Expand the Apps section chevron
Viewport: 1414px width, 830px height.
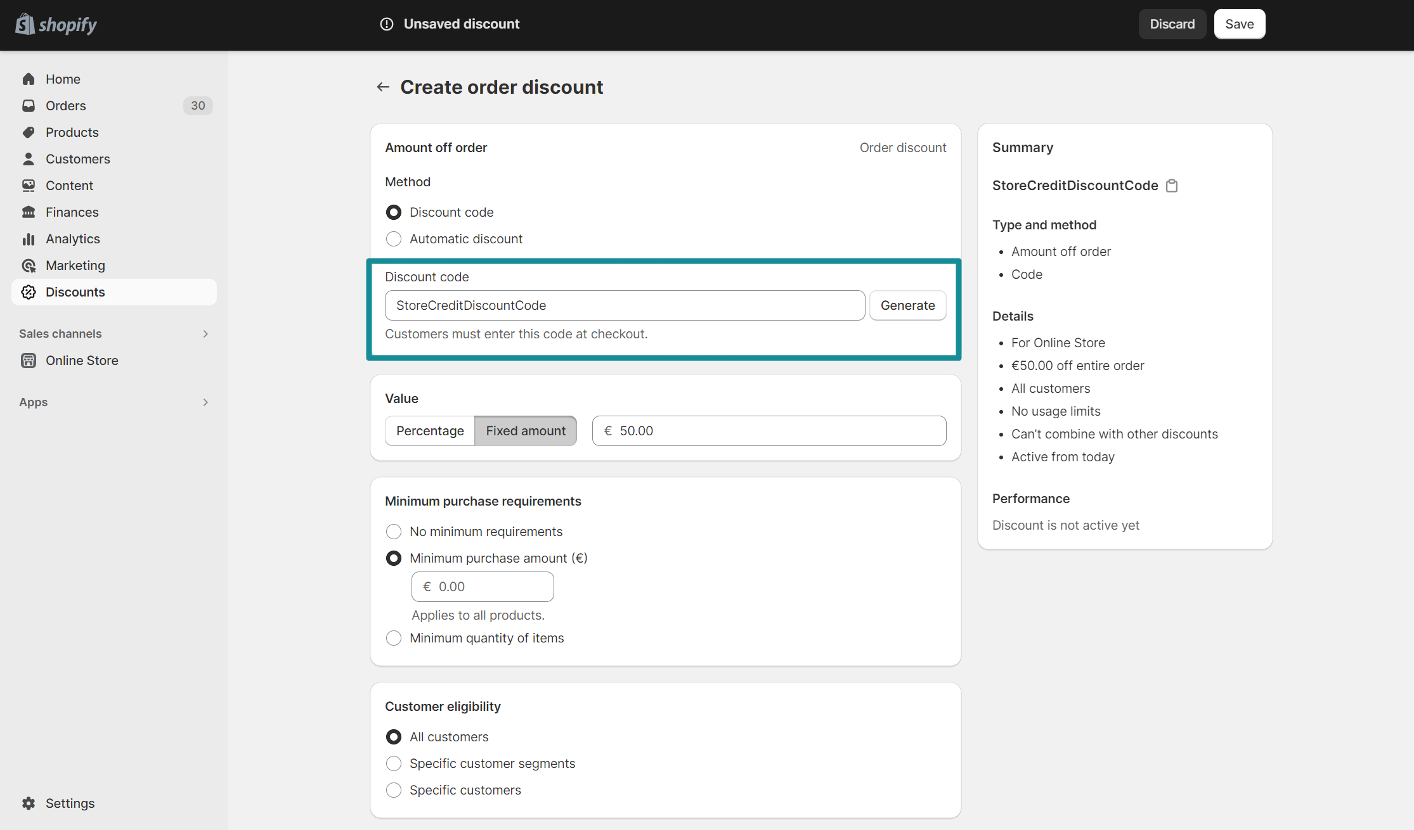point(205,402)
